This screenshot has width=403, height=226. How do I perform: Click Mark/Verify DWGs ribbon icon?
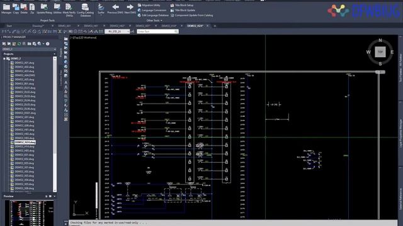(69, 10)
